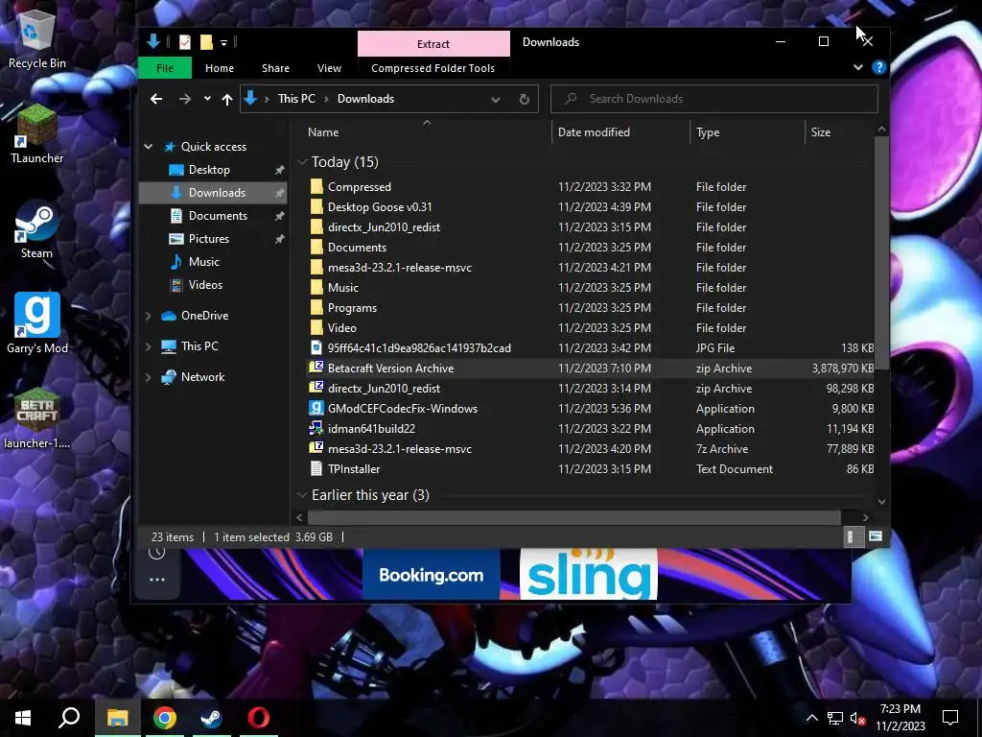The width and height of the screenshot is (982, 737).
Task: Select the idman641build22 application
Action: pyautogui.click(x=371, y=429)
